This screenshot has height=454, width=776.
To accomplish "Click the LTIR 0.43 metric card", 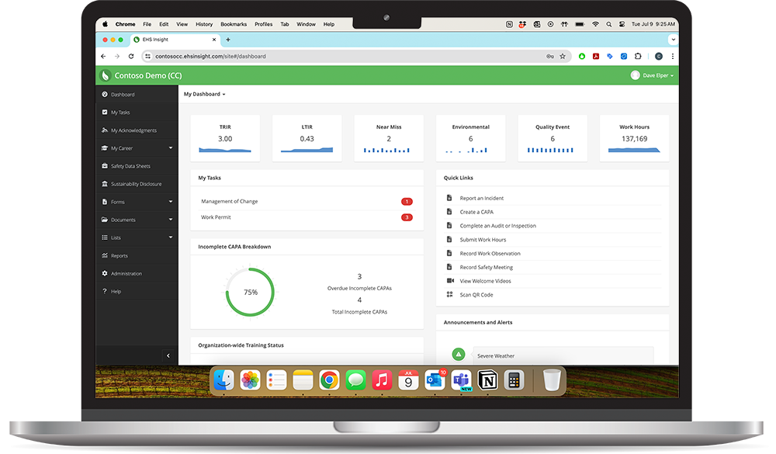I will coord(307,138).
